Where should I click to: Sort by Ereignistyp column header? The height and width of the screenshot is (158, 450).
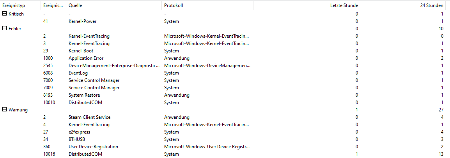point(20,5)
